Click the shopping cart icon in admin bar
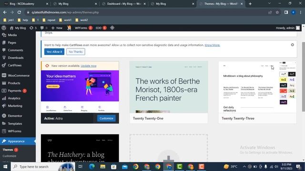 click(69, 28)
